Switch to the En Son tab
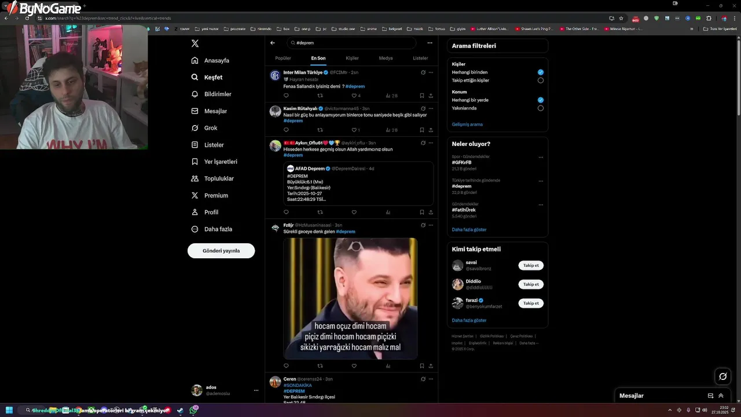The image size is (741, 417). pyautogui.click(x=318, y=58)
